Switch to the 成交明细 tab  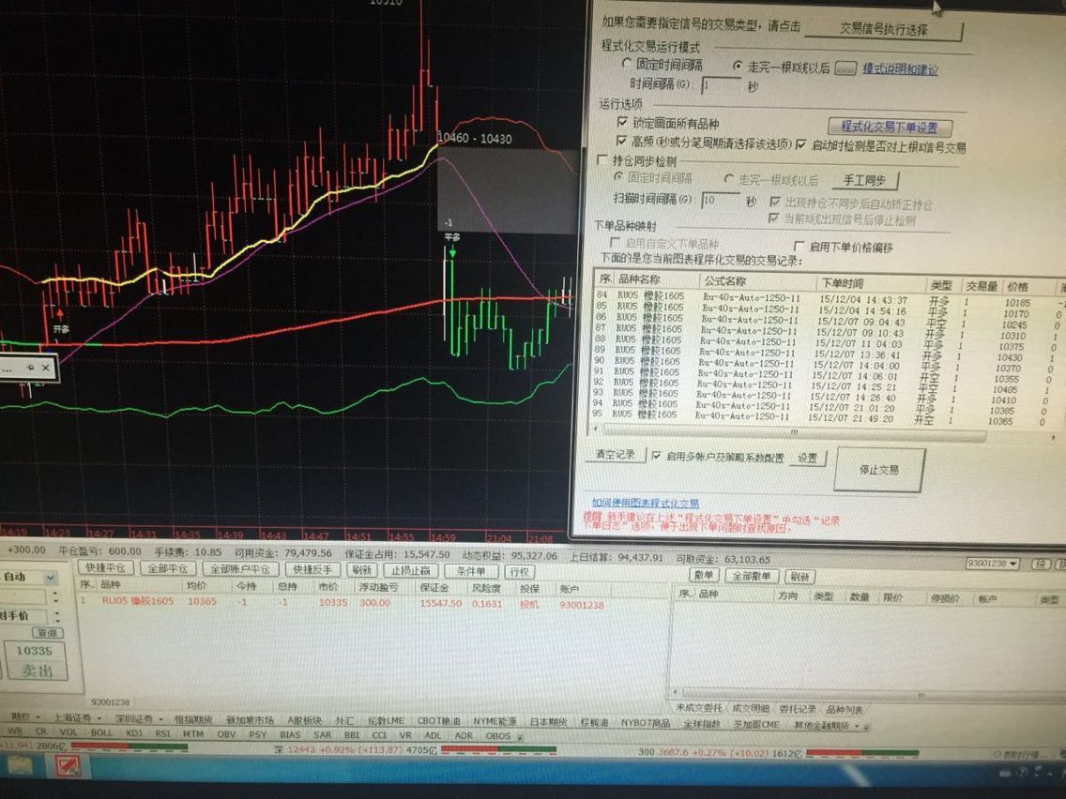750,709
